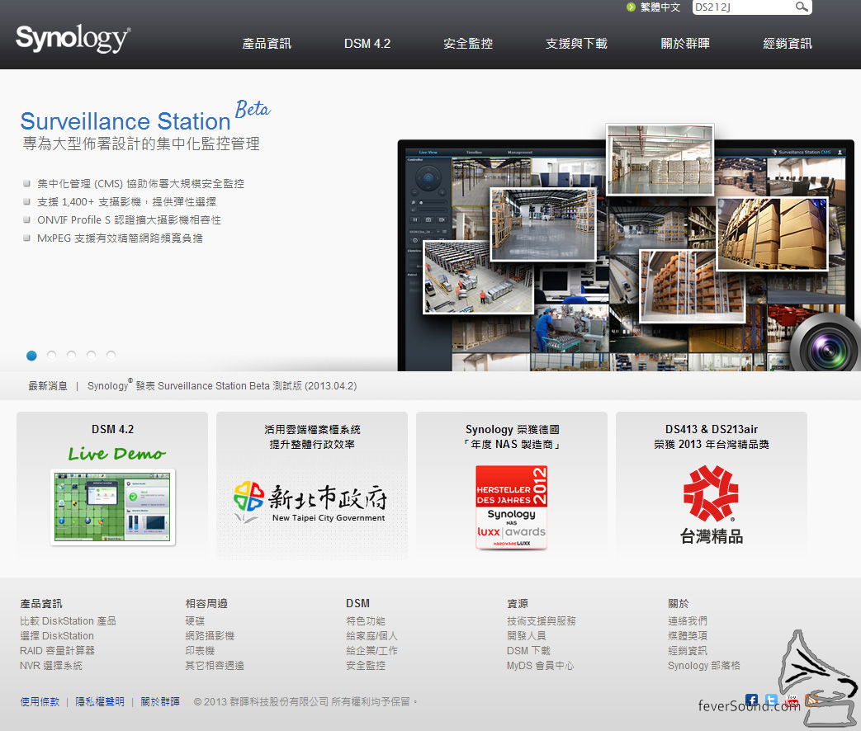Open the 關於群暉 navigation menu

[685, 44]
